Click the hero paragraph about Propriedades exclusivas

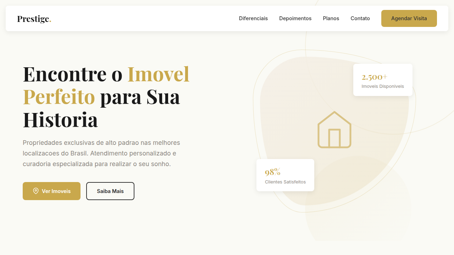pos(101,153)
